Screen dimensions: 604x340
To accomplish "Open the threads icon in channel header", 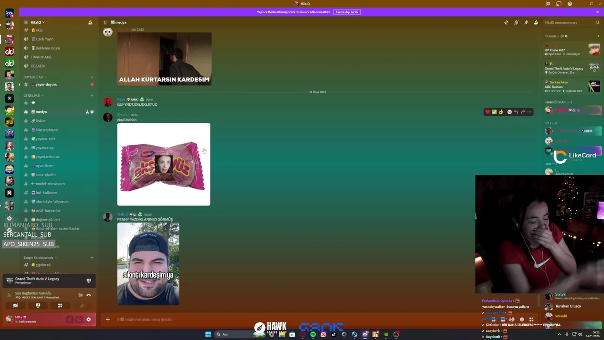I will tap(506, 22).
